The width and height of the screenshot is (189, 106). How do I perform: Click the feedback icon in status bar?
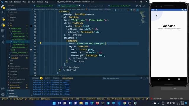(143, 99)
